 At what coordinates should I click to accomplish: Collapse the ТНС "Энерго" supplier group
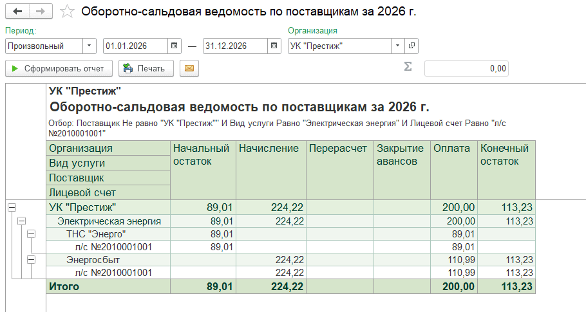click(x=31, y=234)
